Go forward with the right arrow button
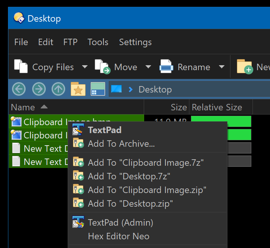Screen dimensions: 270x248 (x=39, y=89)
